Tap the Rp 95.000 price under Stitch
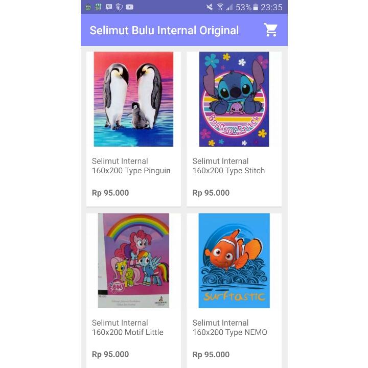368x368 pixels. (211, 193)
